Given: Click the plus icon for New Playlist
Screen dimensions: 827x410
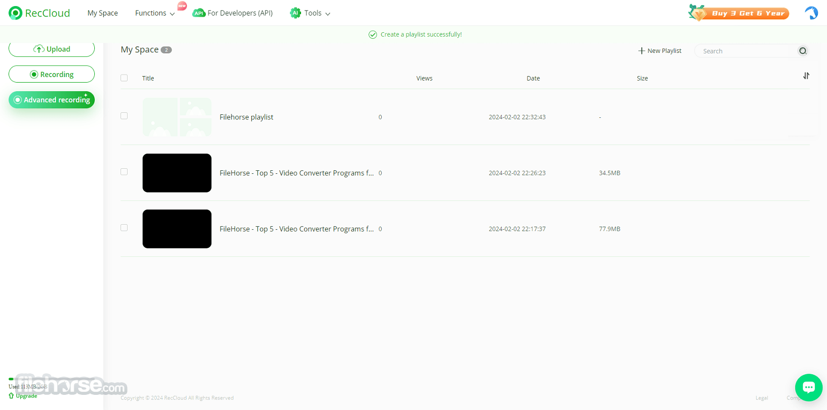Looking at the screenshot, I should click(x=641, y=51).
